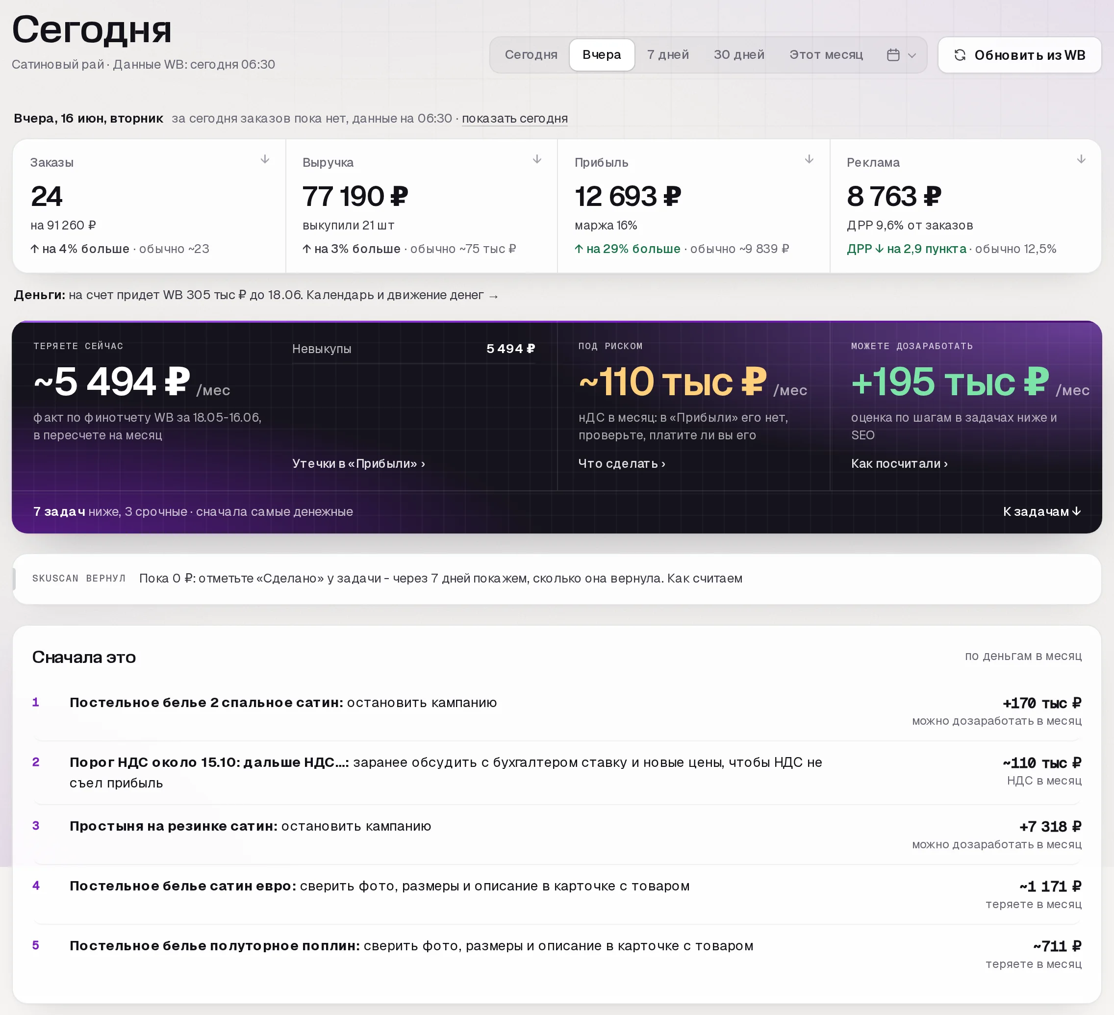Click the ~5 494 ₽ /мес loss figure

coord(131,382)
